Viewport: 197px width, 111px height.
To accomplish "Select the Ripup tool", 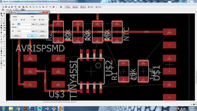I will coord(4,44).
